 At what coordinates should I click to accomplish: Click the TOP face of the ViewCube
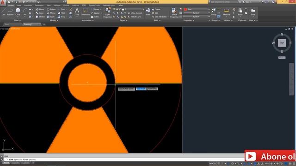(x=282, y=43)
